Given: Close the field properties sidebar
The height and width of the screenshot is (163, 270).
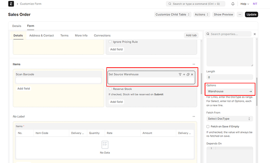Looking at the screenshot, I should point(255,34).
